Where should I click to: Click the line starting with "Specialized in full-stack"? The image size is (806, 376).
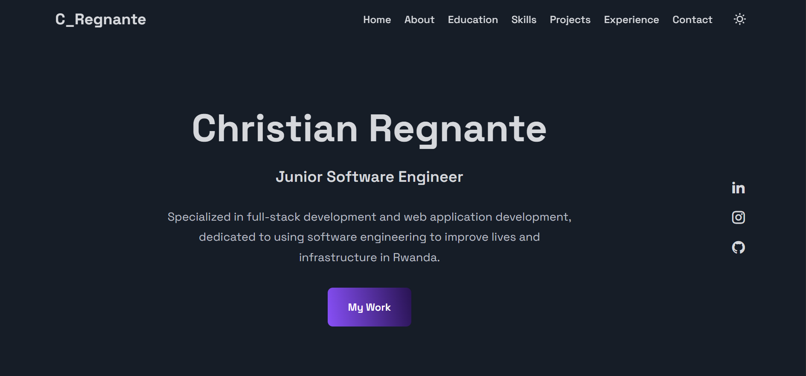369,217
